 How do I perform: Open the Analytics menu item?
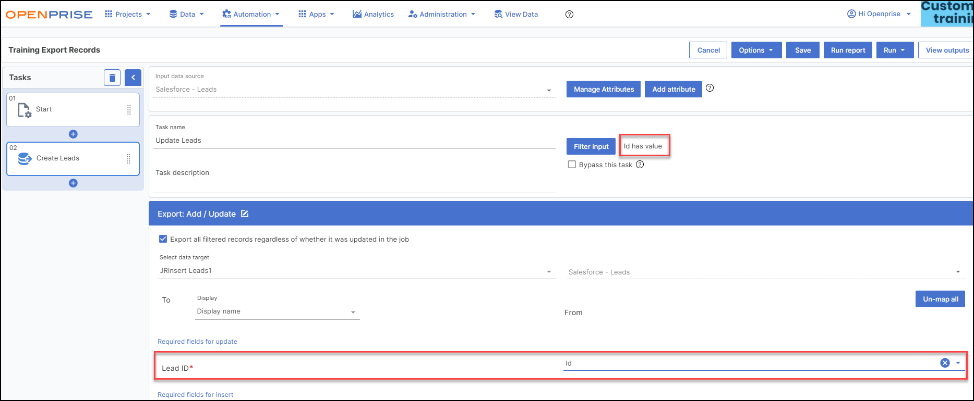[373, 15]
